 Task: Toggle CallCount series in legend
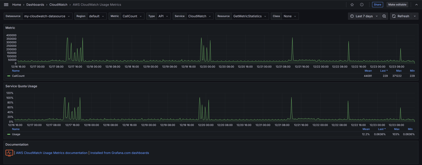tap(18, 76)
